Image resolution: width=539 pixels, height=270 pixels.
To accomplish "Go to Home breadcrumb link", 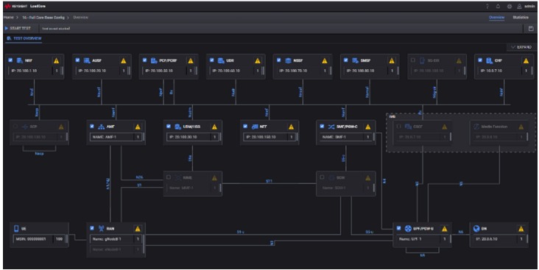I will (9, 18).
